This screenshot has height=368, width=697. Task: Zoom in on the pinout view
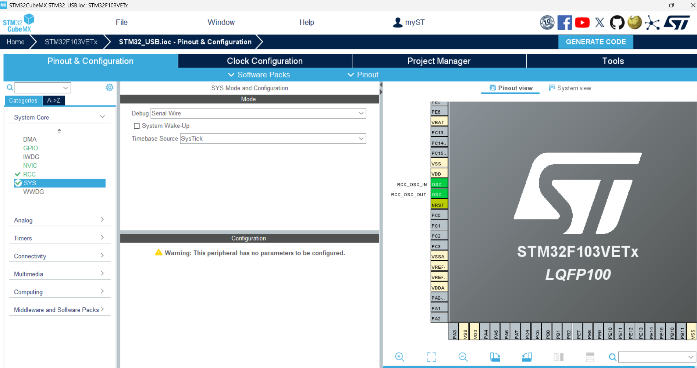tap(399, 357)
